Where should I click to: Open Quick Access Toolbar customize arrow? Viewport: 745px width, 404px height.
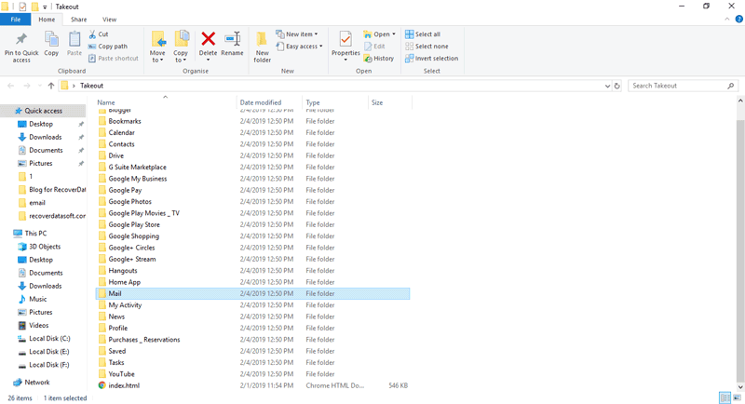45,7
